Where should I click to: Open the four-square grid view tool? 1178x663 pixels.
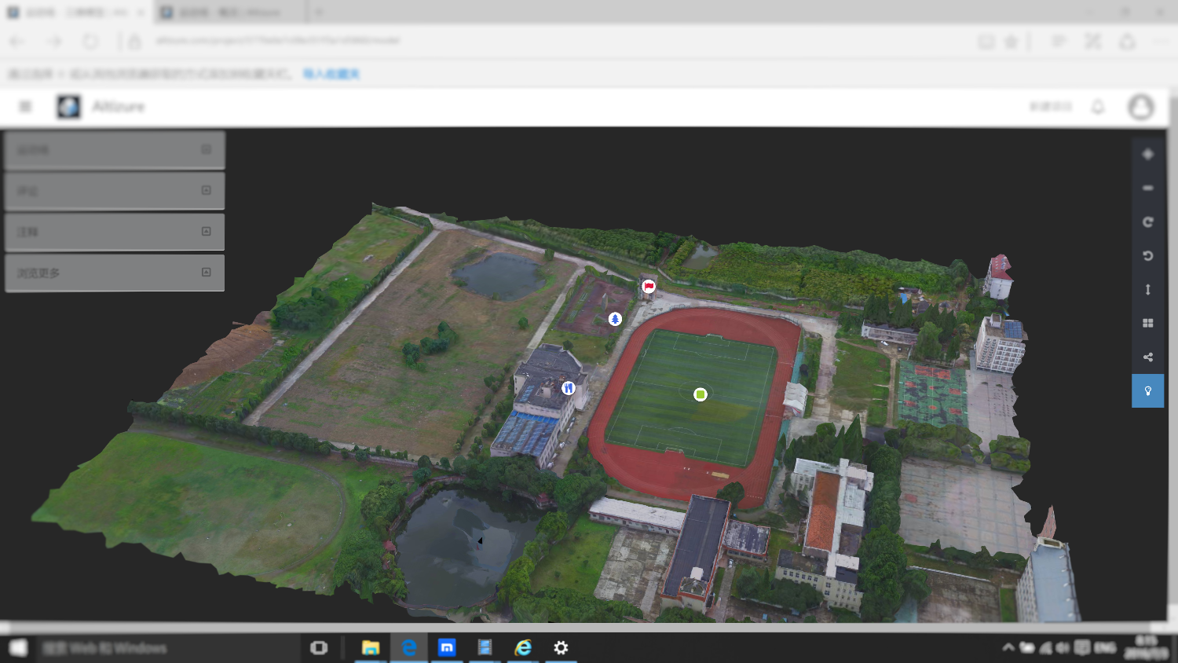click(x=1147, y=323)
